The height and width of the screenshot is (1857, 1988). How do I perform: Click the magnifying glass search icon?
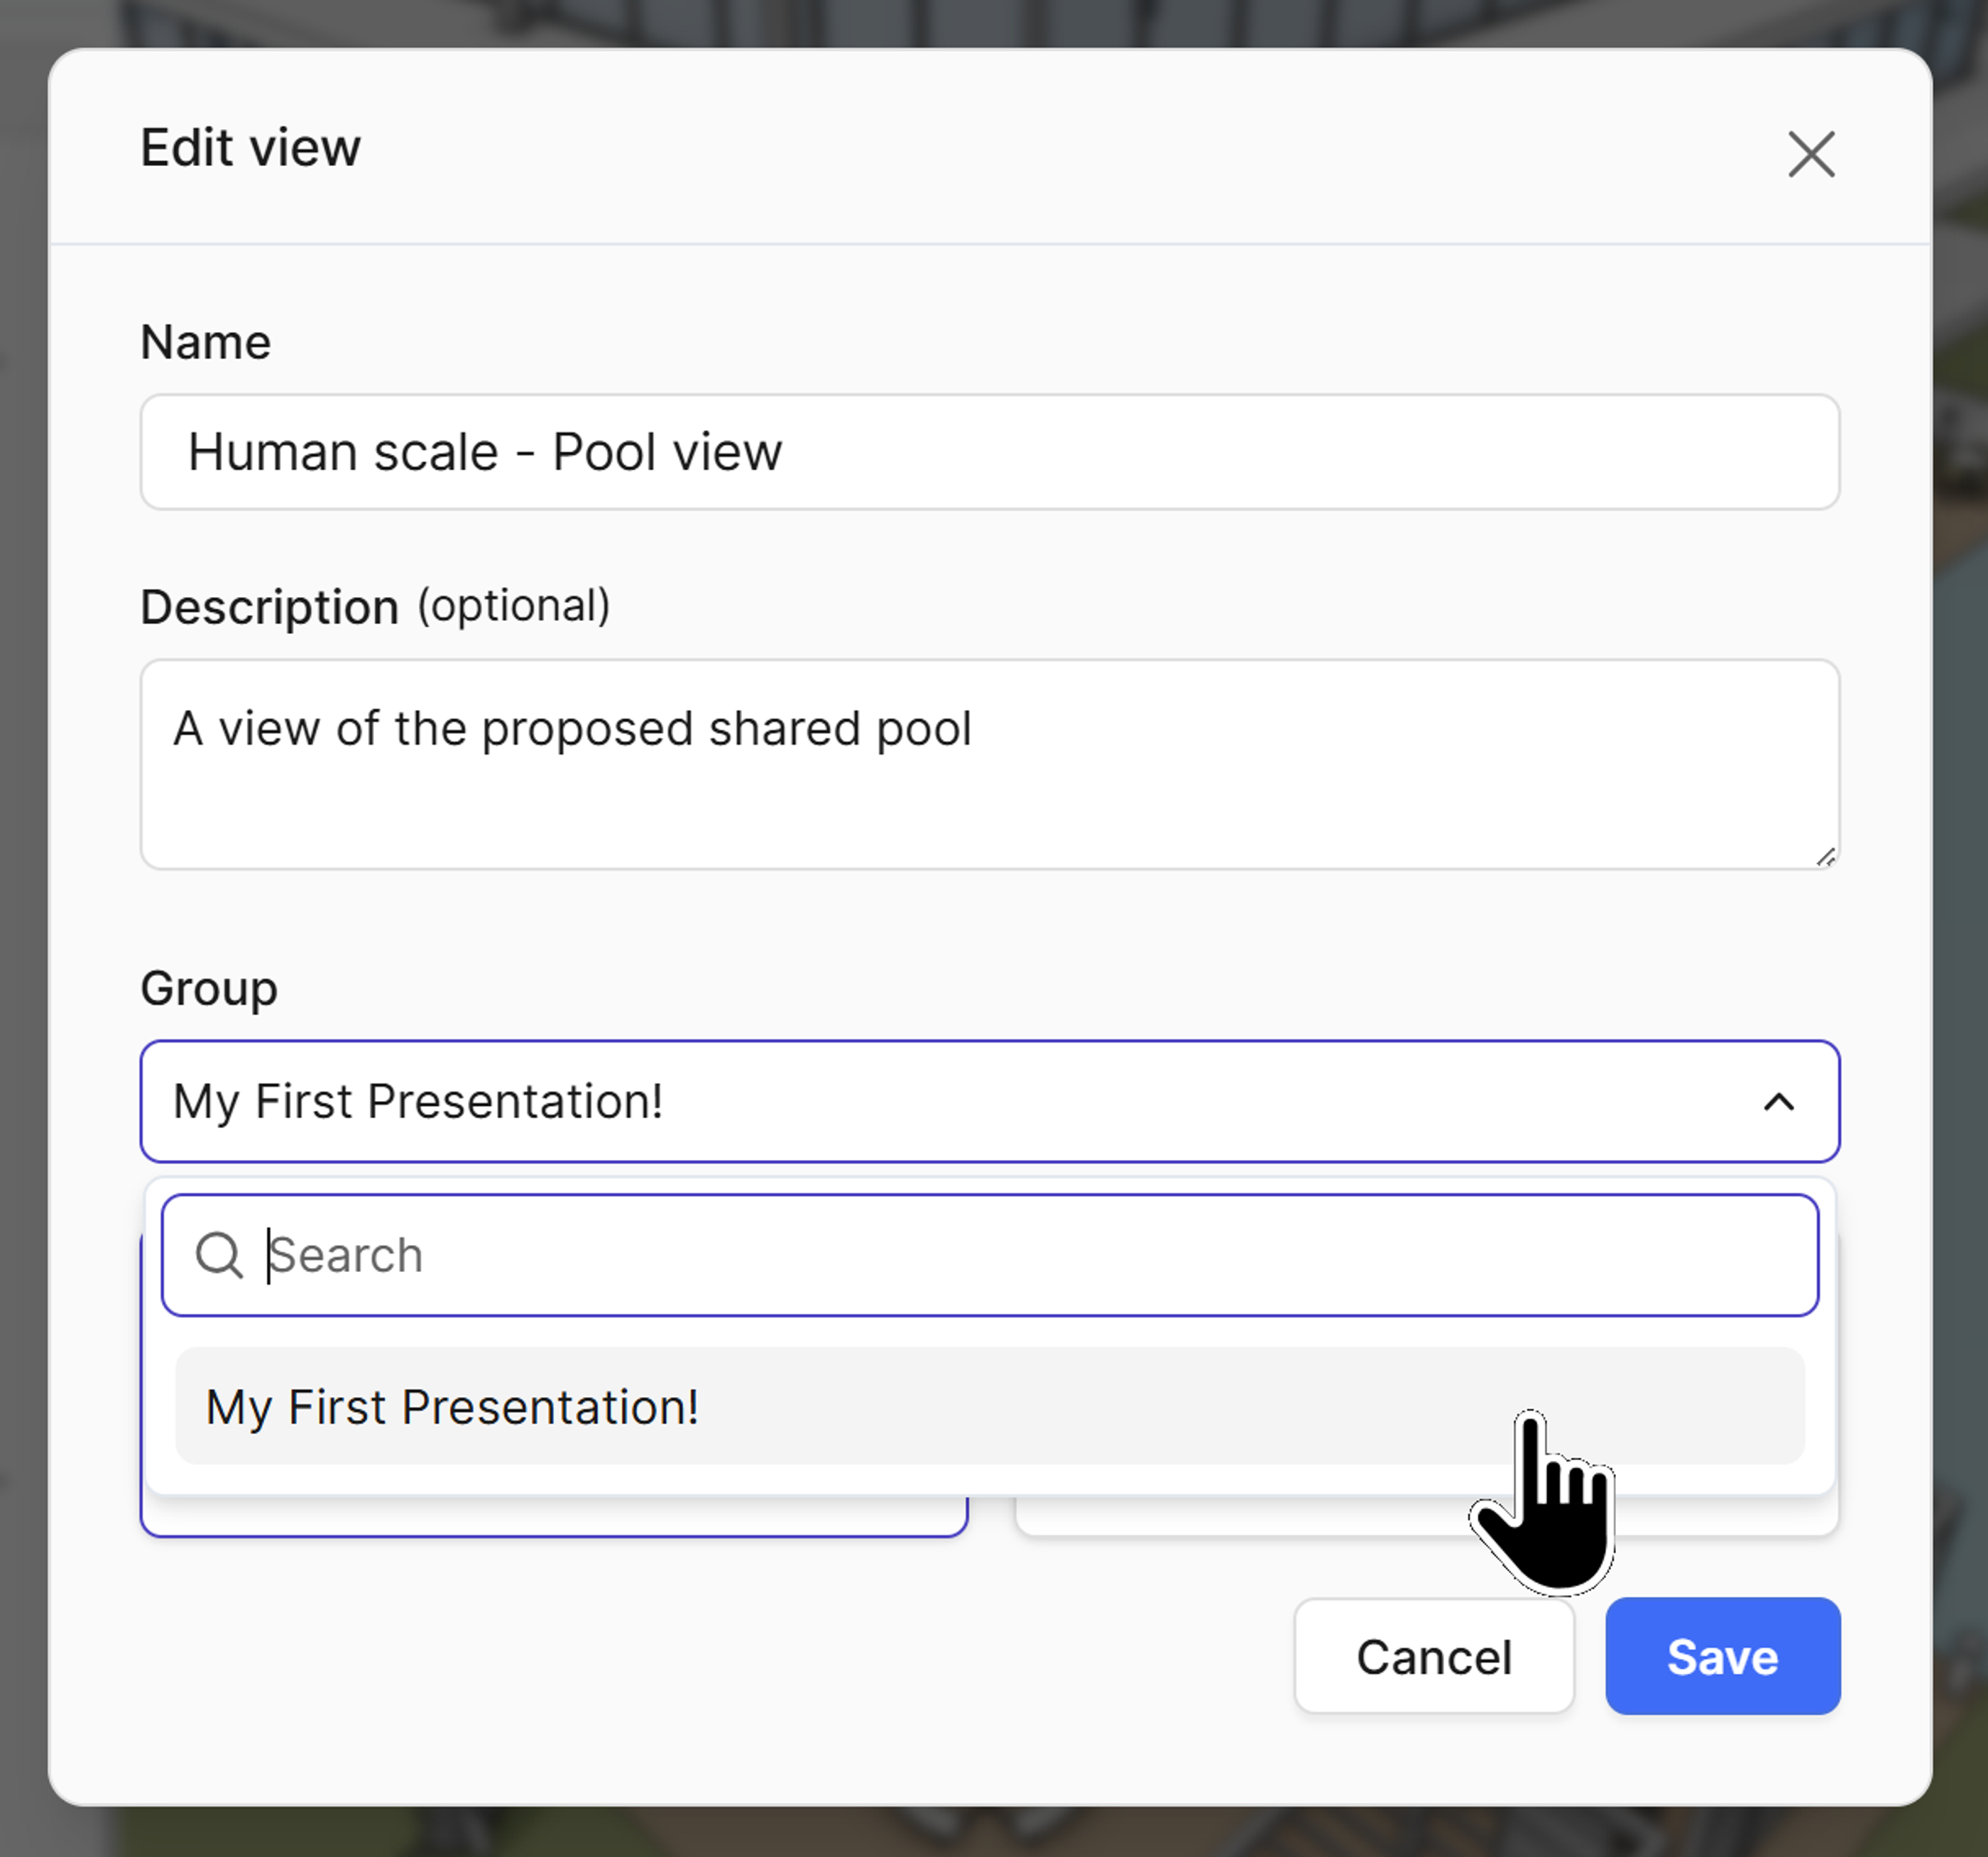click(x=218, y=1255)
